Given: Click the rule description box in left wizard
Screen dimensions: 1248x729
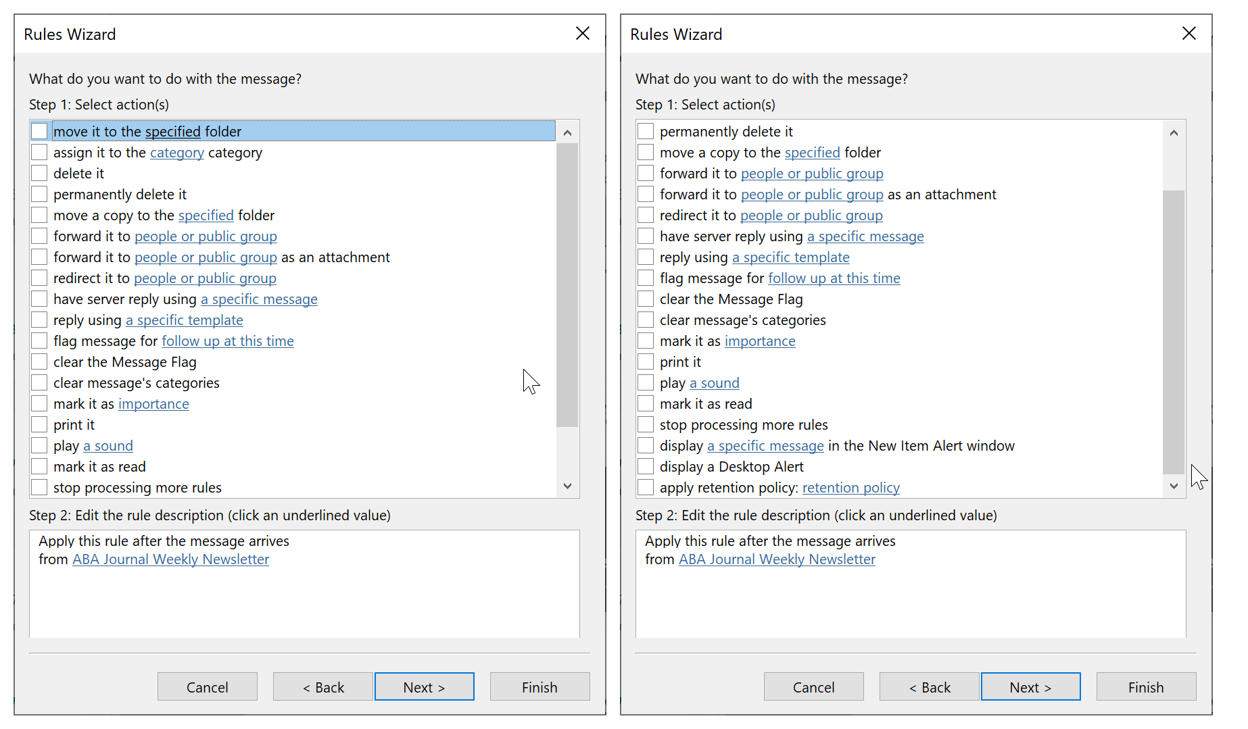Looking at the screenshot, I should pos(304,584).
